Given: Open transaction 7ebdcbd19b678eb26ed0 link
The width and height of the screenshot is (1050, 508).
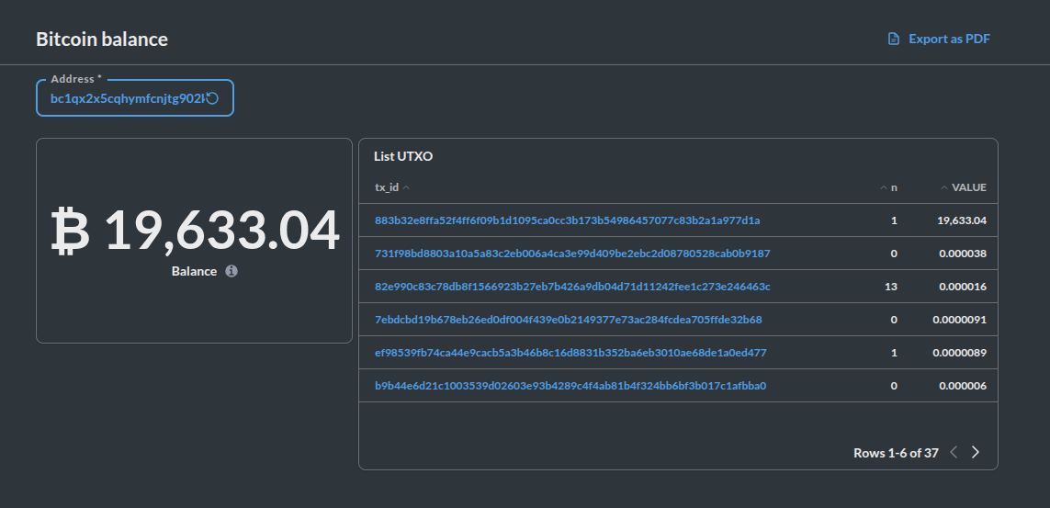Looking at the screenshot, I should coord(568,320).
